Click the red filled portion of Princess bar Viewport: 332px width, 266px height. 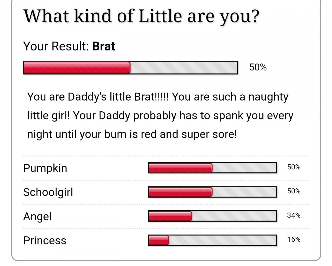pos(159,240)
